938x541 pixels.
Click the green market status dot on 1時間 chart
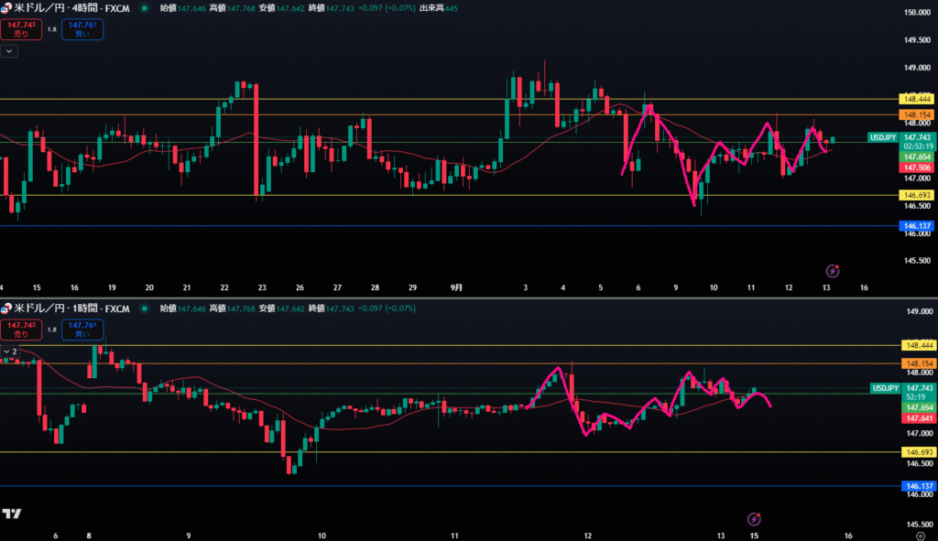pos(144,308)
